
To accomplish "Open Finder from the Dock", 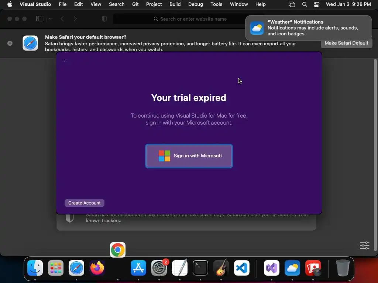I will (x=35, y=268).
